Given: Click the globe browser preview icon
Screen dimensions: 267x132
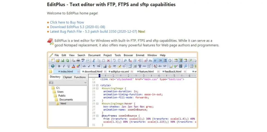Looking at the screenshot, I should click(53, 66).
